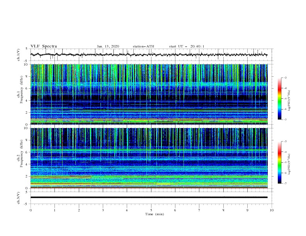Click the "Time (min)" axis title
Image resolution: width=306 pixels, height=236 pixels.
[x=155, y=214]
